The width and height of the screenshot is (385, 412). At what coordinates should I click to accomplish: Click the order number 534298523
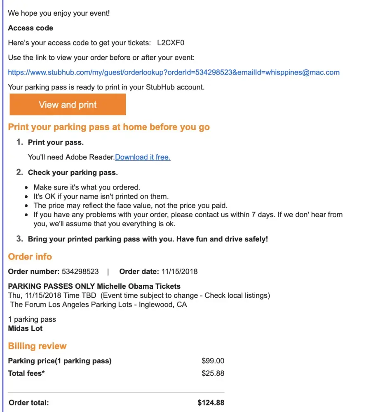pyautogui.click(x=80, y=272)
